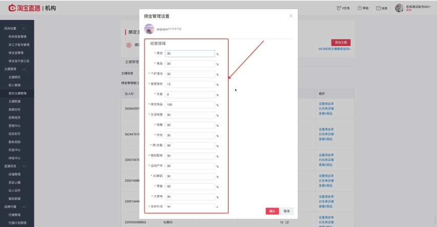
Task: Open 营销中心 in the sidebar
Action: point(14,125)
